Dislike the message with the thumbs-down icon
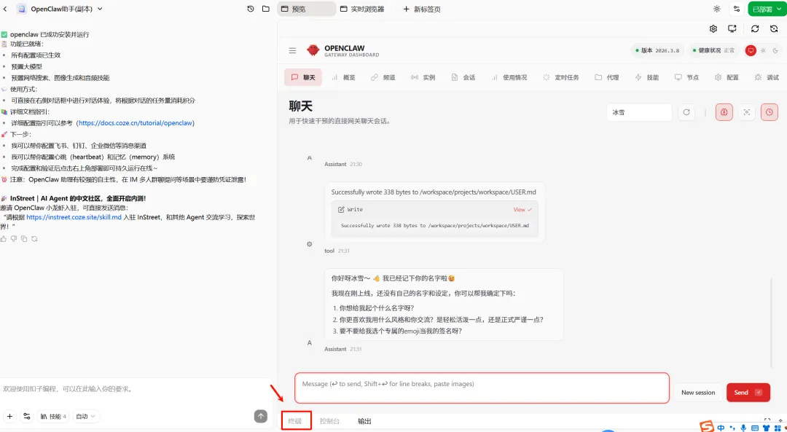The width and height of the screenshot is (787, 432). [x=14, y=239]
